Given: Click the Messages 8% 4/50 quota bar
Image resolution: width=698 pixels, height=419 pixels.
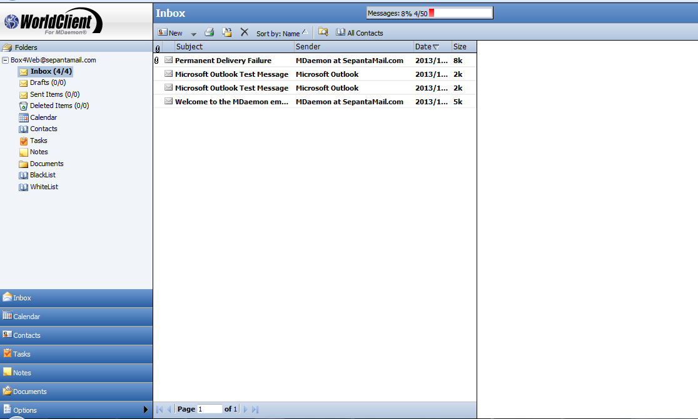Looking at the screenshot, I should tap(430, 13).
